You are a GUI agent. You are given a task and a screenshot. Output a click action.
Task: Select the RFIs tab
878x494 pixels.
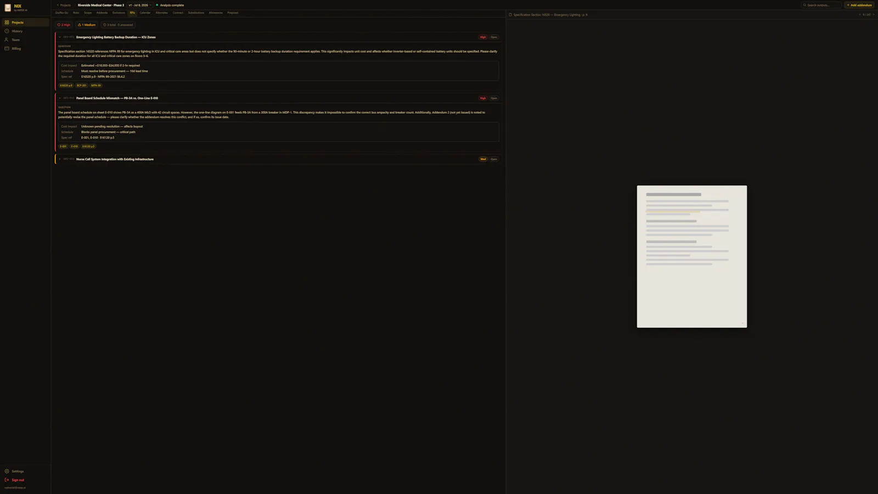pos(132,13)
